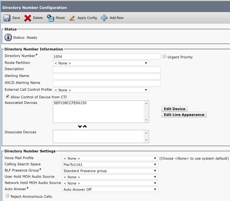The height and width of the screenshot is (201, 230).
Task: Click the Description input field
Action: pos(107,70)
